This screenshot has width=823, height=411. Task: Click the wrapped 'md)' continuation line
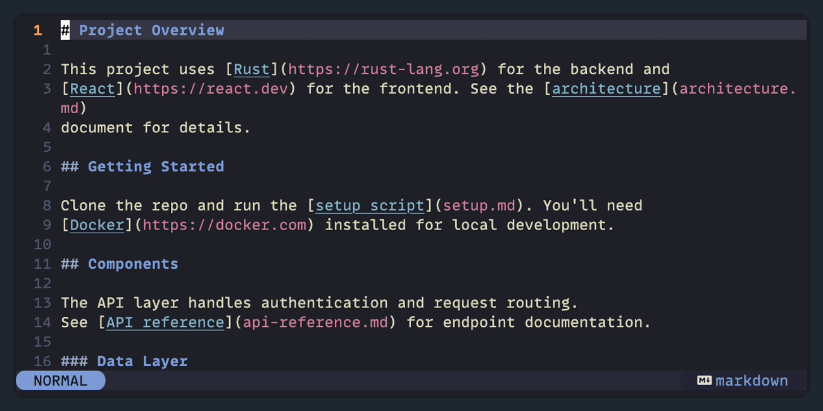click(74, 108)
